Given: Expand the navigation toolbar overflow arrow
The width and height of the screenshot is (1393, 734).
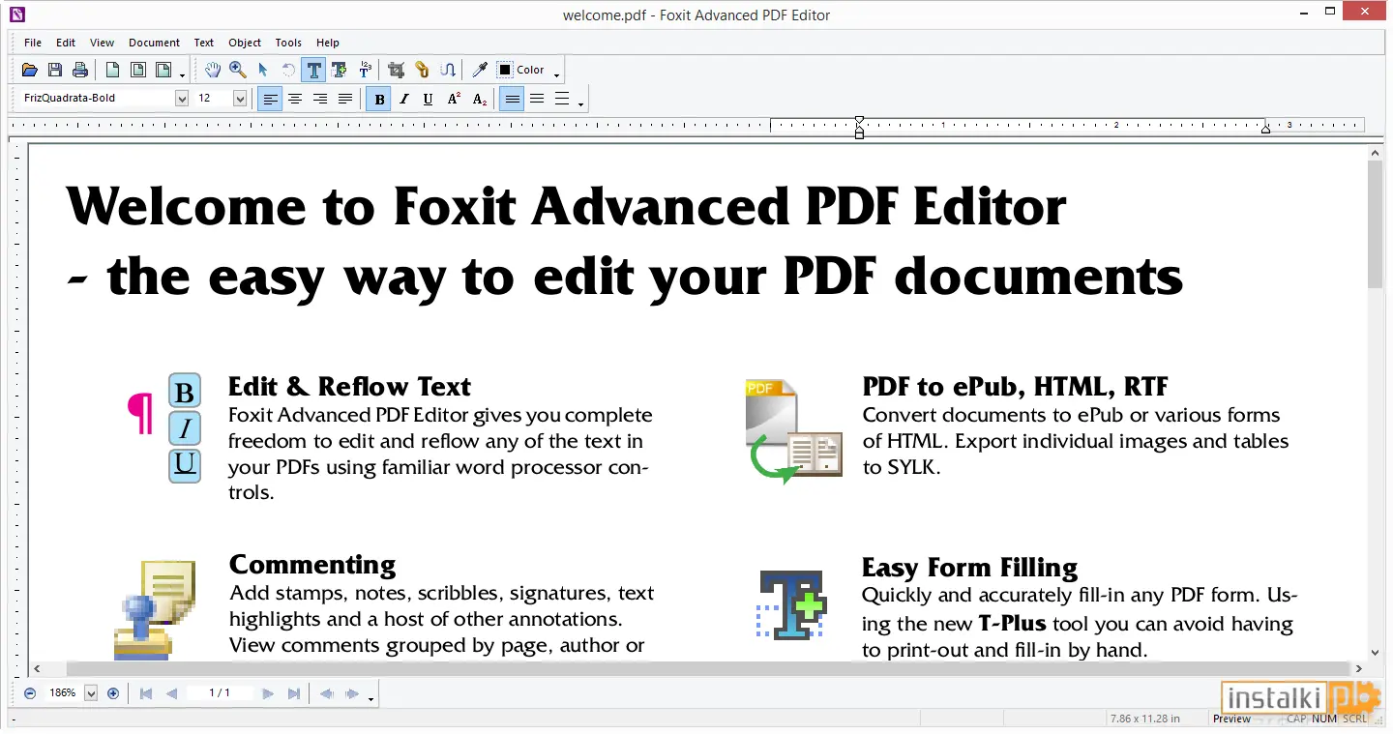Looking at the screenshot, I should pos(370,697).
